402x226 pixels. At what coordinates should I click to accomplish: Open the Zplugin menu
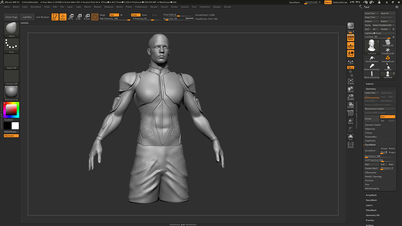[217, 7]
